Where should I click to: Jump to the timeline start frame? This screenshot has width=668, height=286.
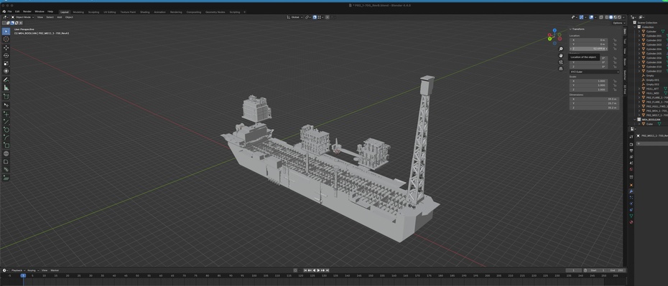[305, 270]
